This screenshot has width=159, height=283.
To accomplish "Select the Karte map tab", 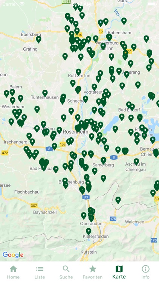I will [x=119, y=272].
